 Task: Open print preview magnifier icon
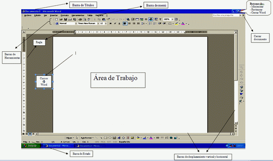tap(85, 19)
